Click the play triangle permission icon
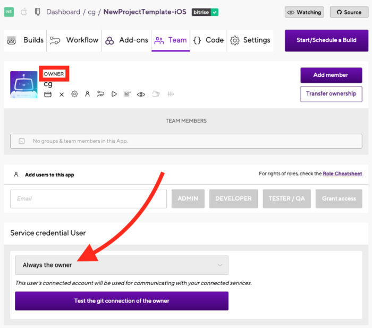This screenshot has height=328, width=372. (114, 94)
